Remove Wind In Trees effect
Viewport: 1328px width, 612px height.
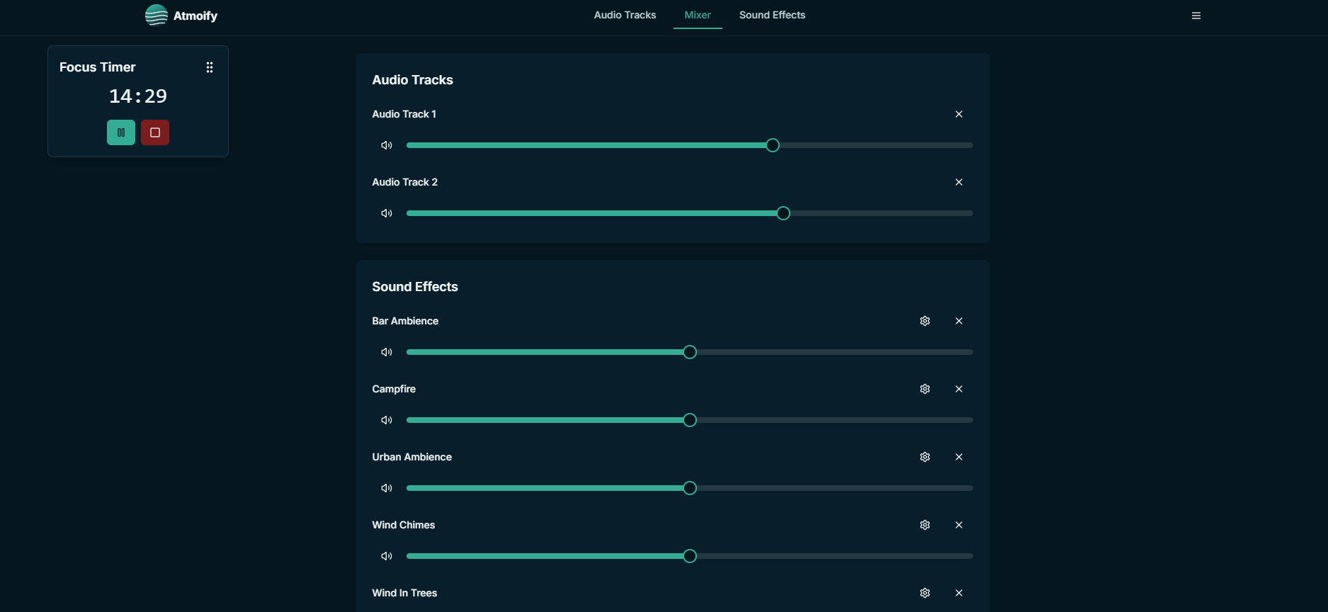[x=959, y=593]
